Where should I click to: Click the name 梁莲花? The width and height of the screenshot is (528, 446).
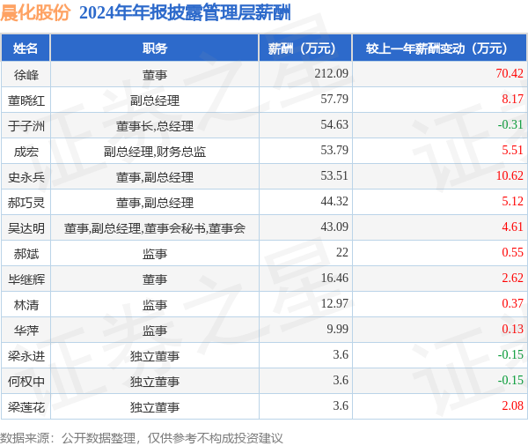tap(26, 407)
